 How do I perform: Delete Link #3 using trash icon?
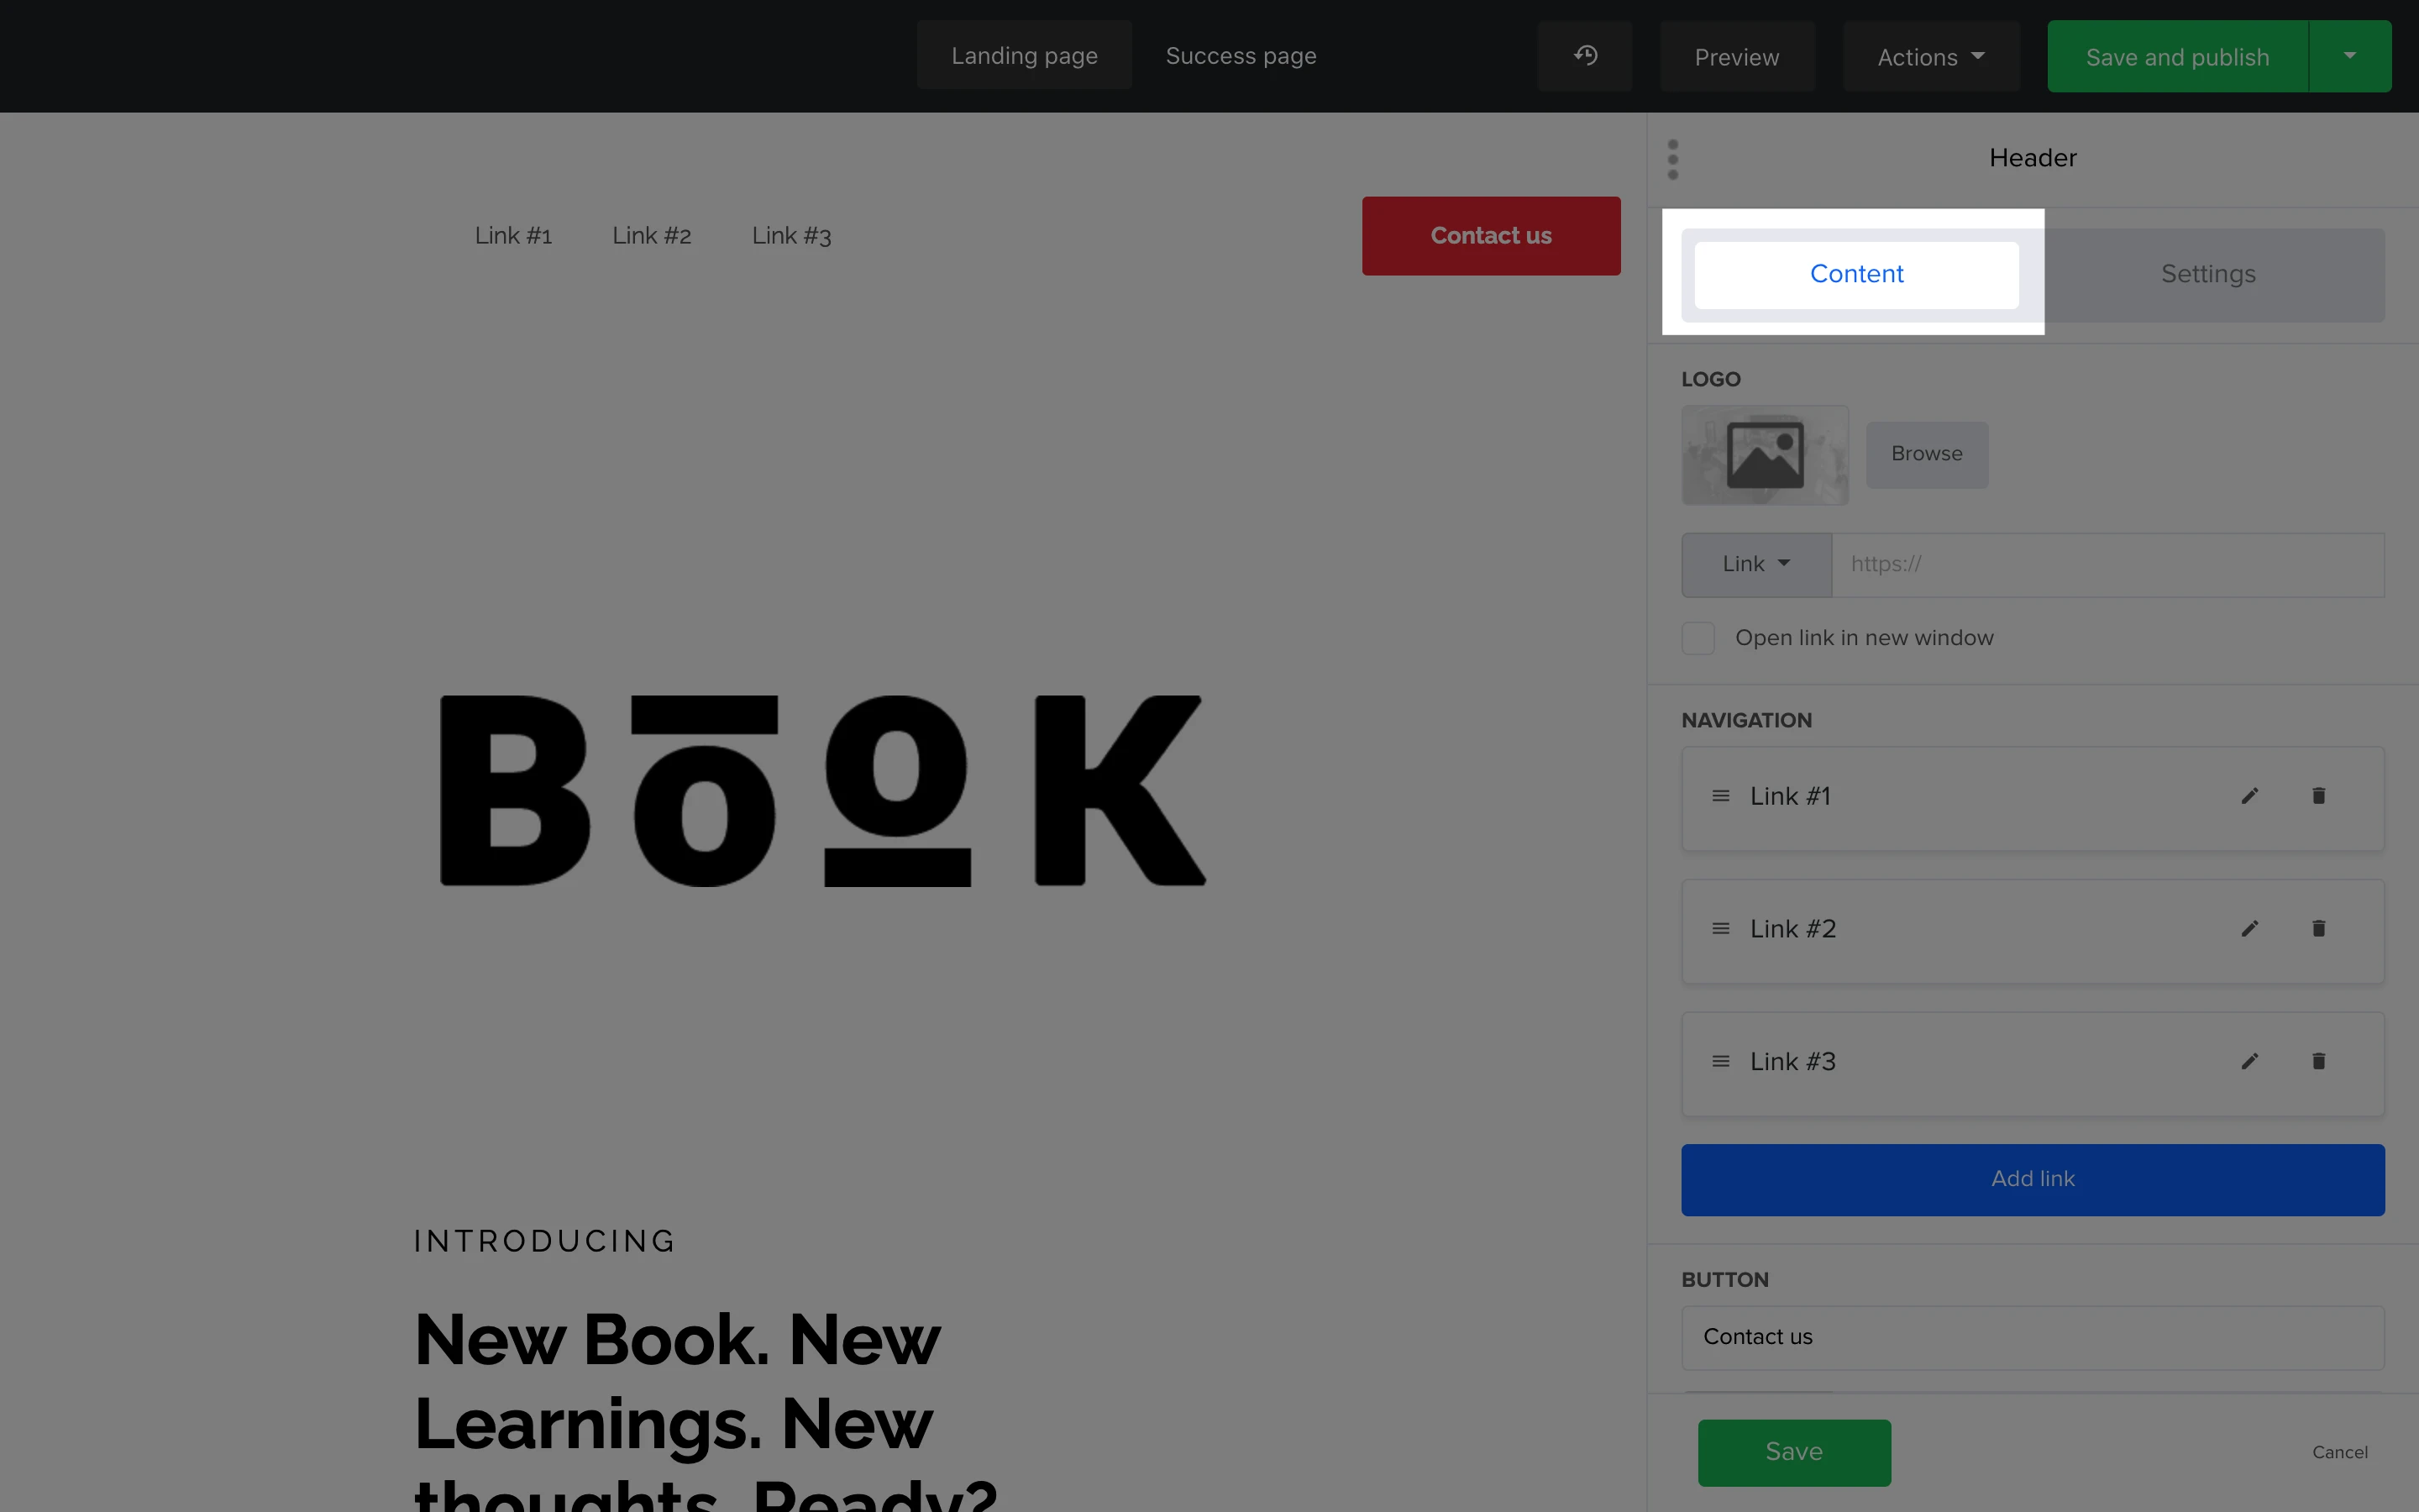click(2318, 1061)
